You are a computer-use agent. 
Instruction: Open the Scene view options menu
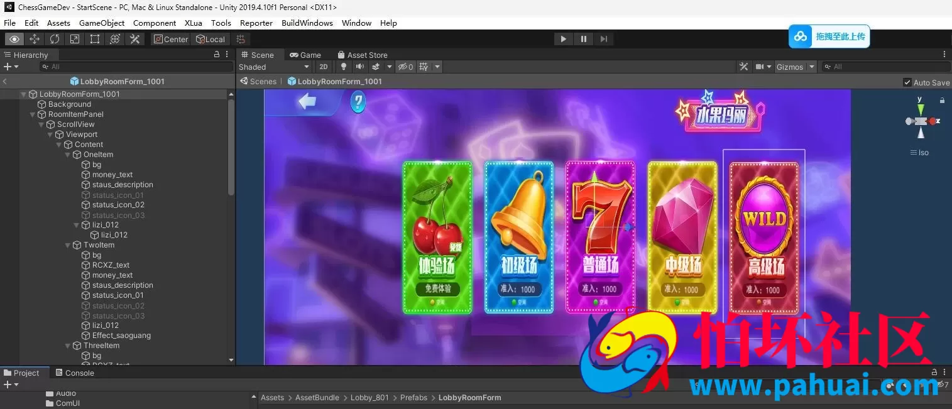944,55
